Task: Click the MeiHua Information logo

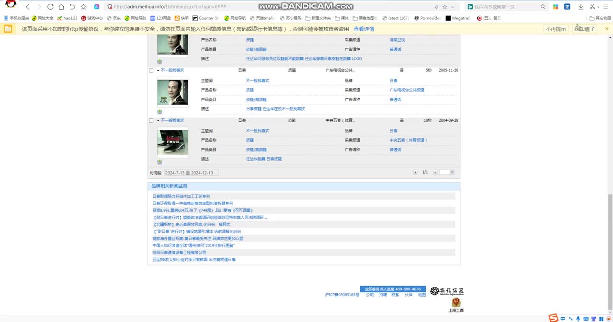Action: click(446, 291)
